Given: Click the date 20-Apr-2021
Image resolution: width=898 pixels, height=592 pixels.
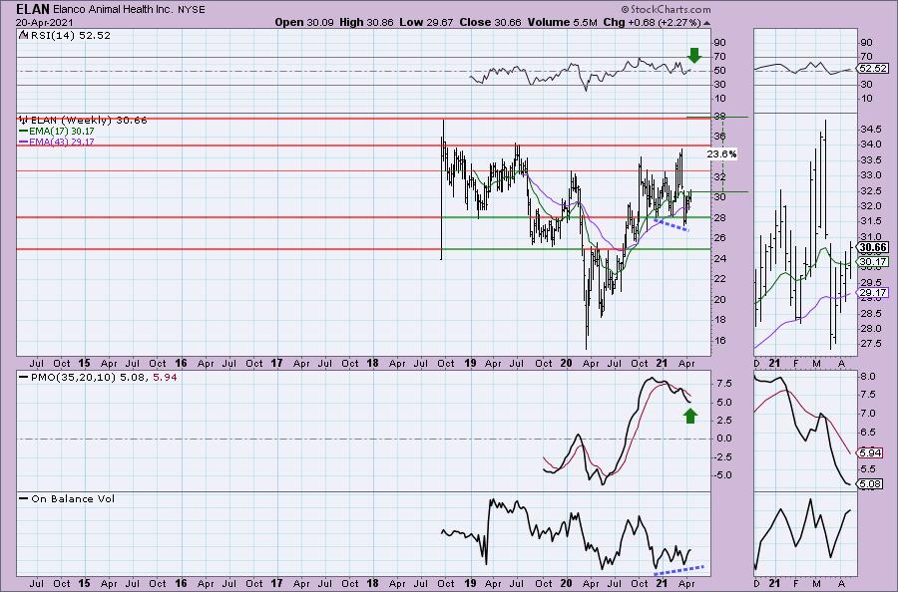Looking at the screenshot, I should coord(44,23).
